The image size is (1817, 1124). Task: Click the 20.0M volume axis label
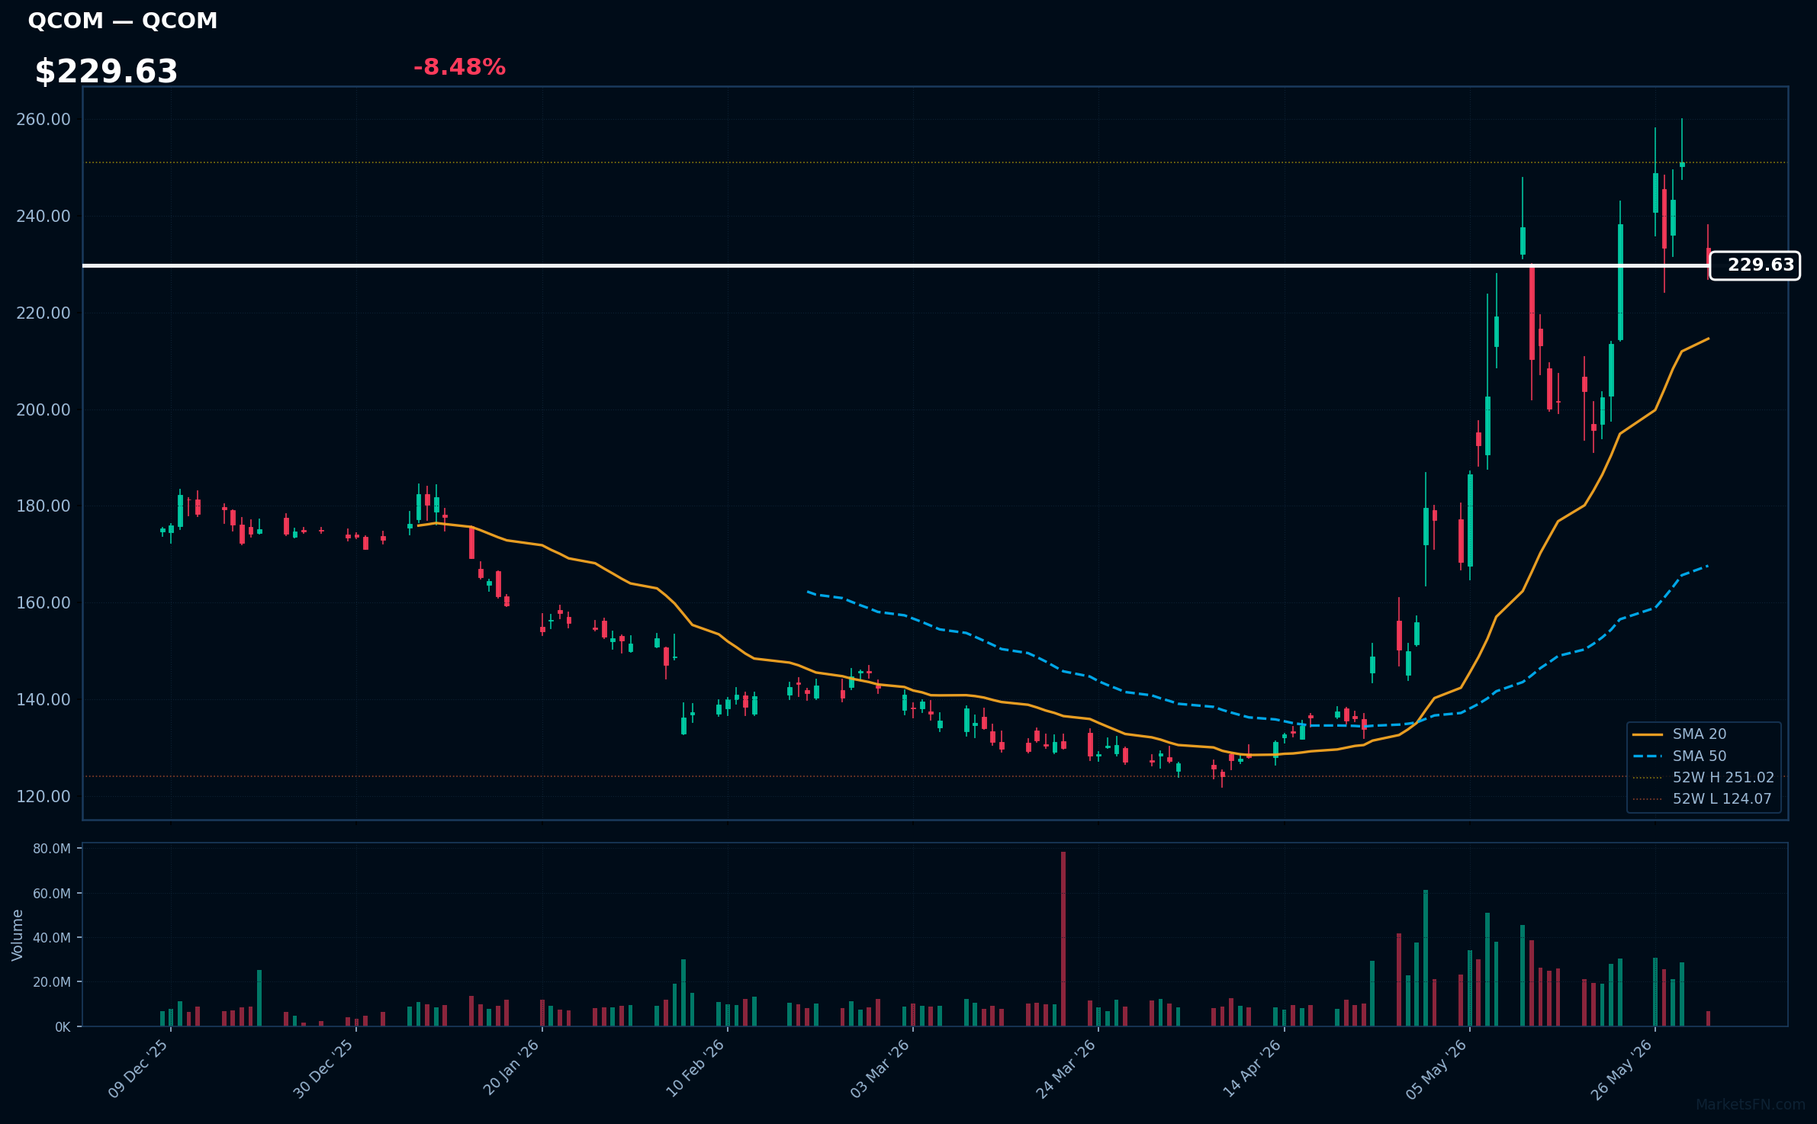point(52,982)
